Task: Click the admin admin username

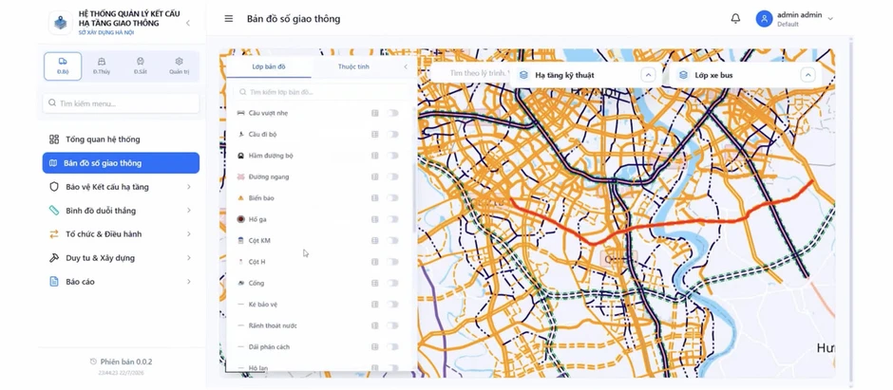Action: click(800, 15)
